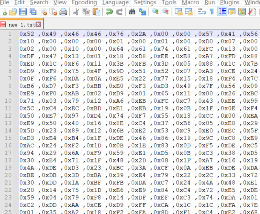This screenshot has height=214, width=260.
Task: Click value 0x2D on line 18
Action: click(139, 160)
